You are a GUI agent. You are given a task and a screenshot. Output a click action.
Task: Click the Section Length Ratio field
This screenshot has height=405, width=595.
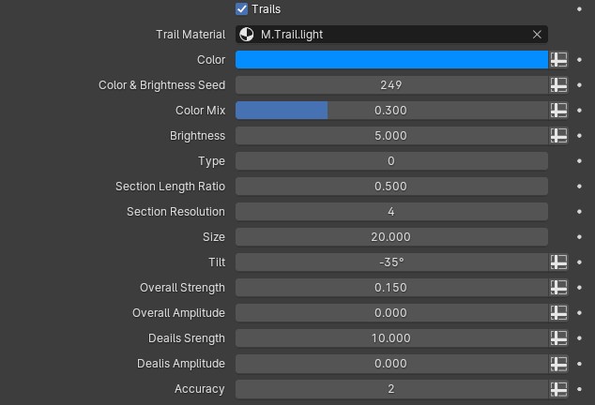click(390, 187)
